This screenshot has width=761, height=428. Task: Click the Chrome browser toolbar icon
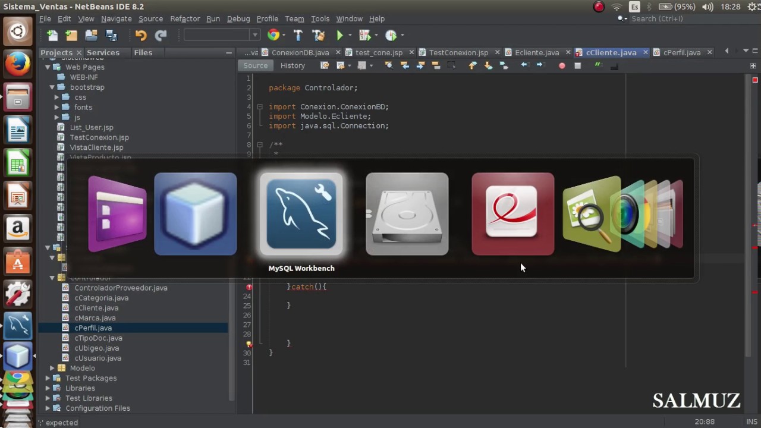tap(273, 35)
